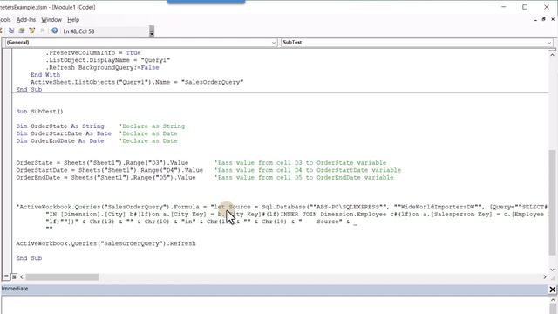Viewport: 558px width, 314px height.
Task: Open Microsoft Visual Basic Help icon
Action: 54,31
